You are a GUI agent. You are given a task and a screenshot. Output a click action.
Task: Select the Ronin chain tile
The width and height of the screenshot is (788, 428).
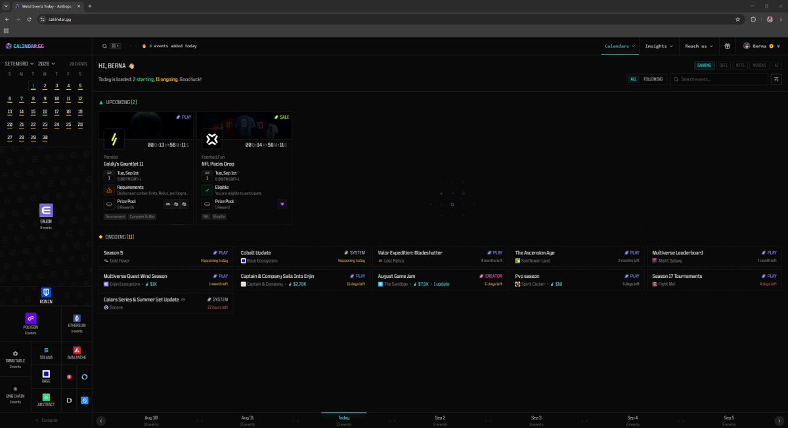(46, 295)
